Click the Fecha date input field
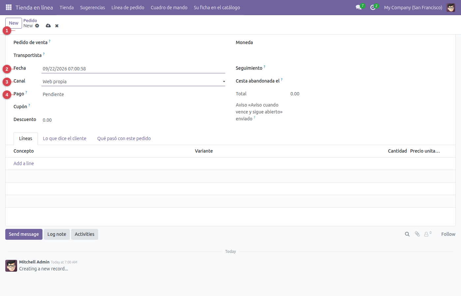 133,69
